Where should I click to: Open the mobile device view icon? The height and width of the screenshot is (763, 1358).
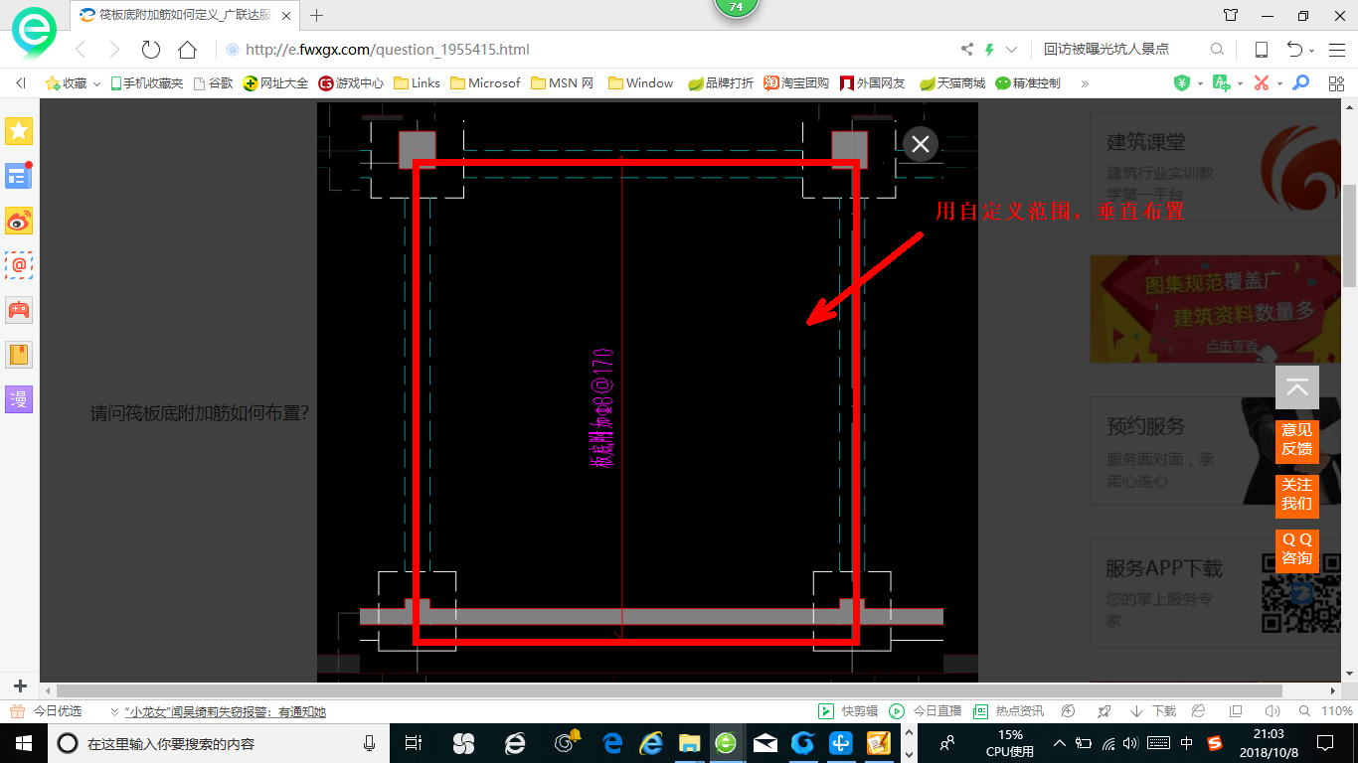click(x=1261, y=50)
